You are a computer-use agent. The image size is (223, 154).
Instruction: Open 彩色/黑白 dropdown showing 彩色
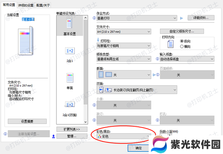click(x=124, y=136)
